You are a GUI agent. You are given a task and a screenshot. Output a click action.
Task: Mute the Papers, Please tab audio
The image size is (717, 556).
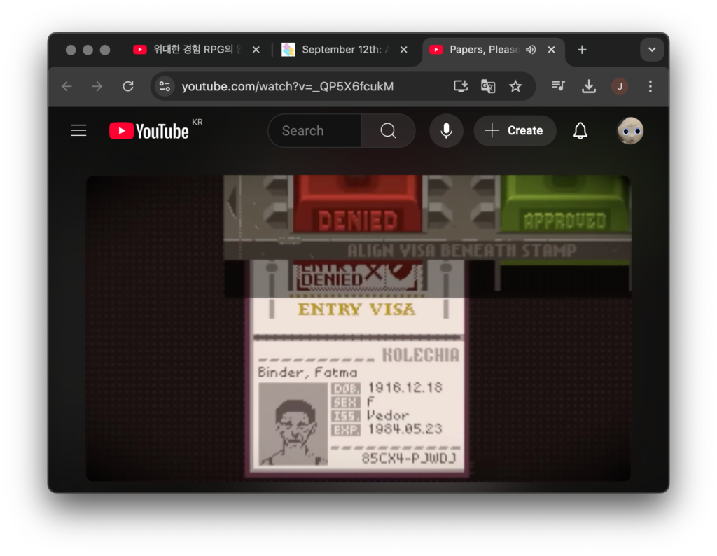coord(531,50)
